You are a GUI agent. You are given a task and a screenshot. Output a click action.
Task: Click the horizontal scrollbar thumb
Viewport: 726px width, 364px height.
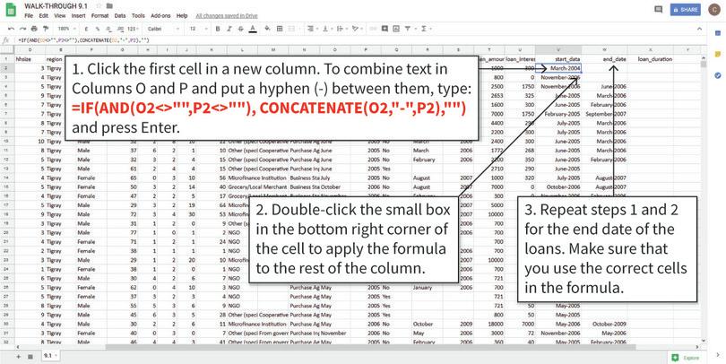pyautogui.click(x=370, y=347)
